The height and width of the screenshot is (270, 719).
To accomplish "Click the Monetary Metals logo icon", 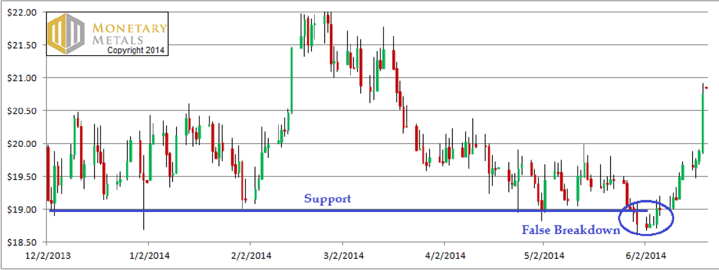I will (66, 34).
